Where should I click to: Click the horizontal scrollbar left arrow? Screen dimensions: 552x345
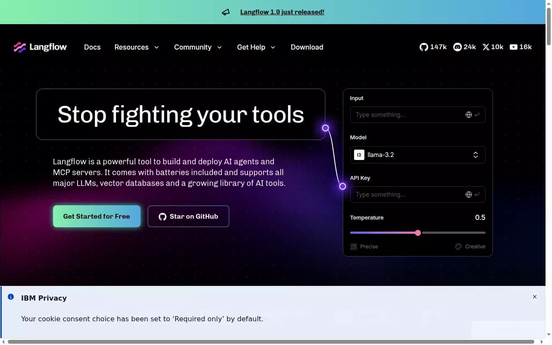point(3,342)
